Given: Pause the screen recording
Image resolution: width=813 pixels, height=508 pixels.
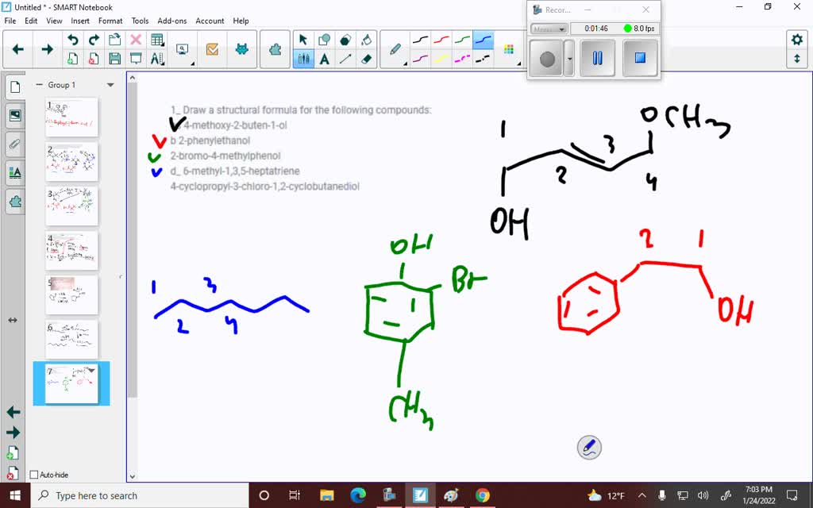Looking at the screenshot, I should (x=596, y=58).
